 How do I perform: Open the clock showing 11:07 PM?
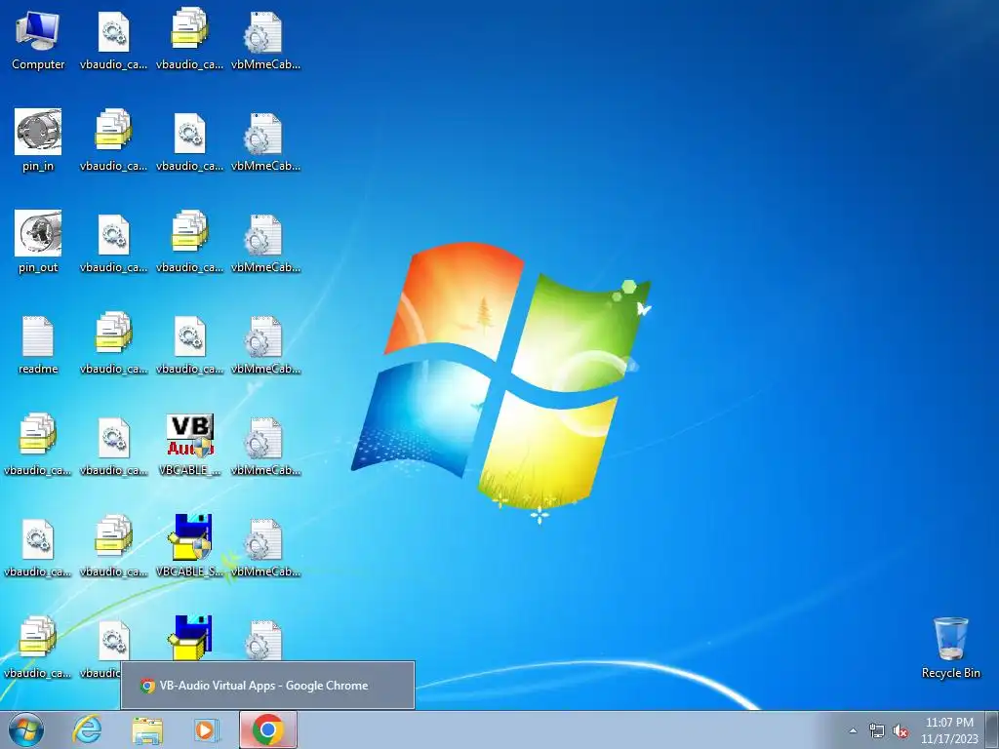click(949, 729)
